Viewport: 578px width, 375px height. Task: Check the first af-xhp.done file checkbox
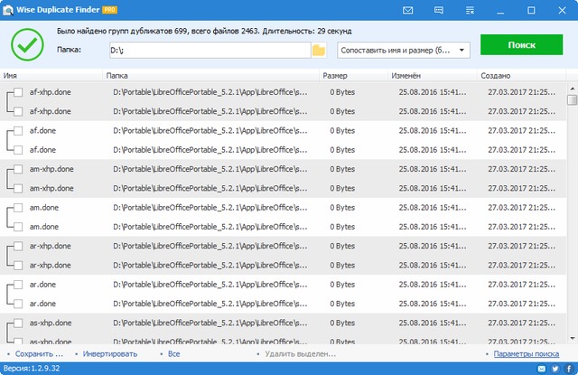coord(17,92)
